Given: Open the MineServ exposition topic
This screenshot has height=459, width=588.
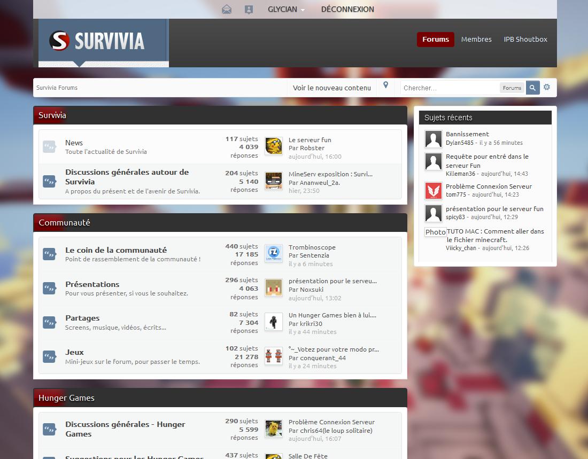Looking at the screenshot, I should tap(330, 174).
